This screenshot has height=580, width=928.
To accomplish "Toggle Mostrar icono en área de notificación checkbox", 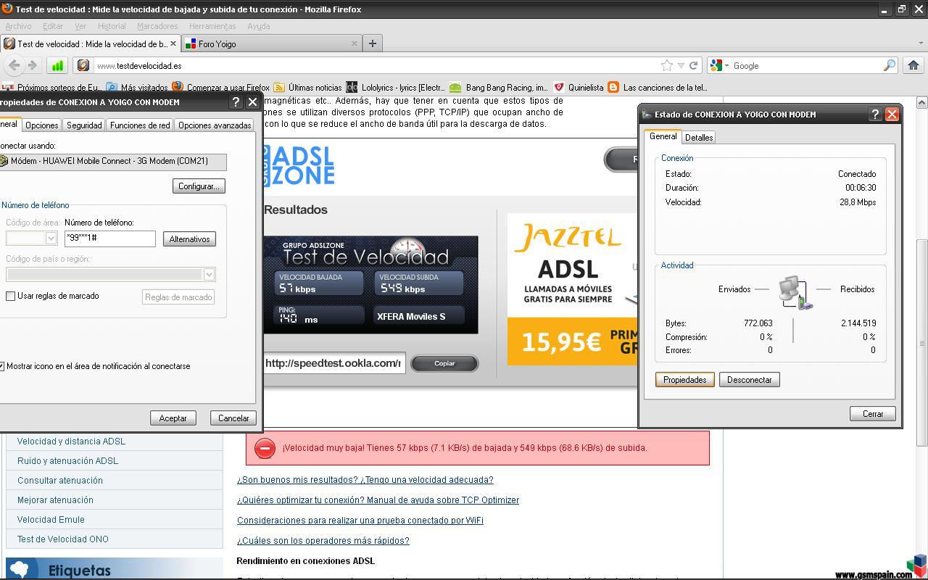I will [x=1, y=366].
